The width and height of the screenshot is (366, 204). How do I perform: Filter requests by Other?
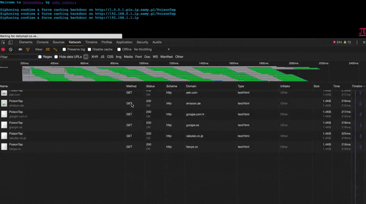pos(179,57)
